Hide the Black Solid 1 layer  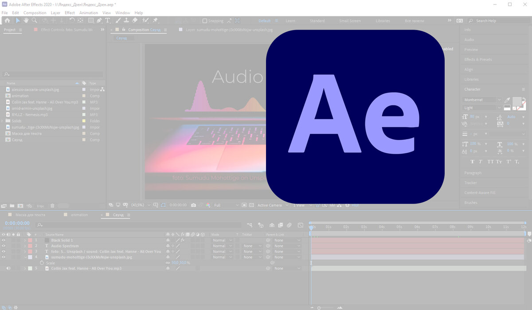coord(4,240)
